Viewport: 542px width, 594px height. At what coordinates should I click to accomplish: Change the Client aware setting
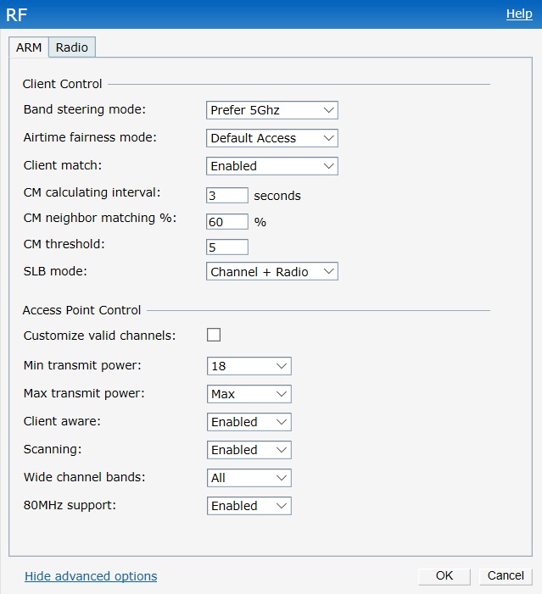tap(249, 422)
